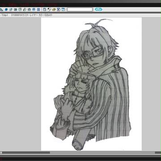This screenshot has height=161, width=161.
Task: Click the solid blue cube icon
Action: pos(6,9)
